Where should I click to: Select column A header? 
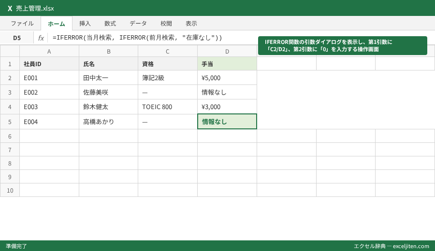click(x=49, y=51)
